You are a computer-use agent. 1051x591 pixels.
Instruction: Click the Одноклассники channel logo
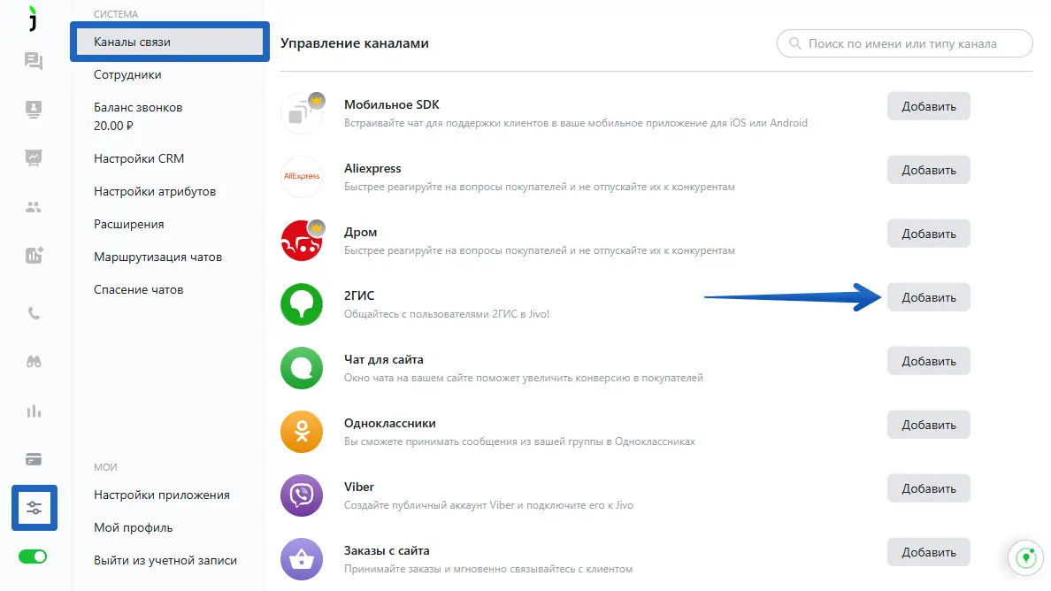point(302,432)
